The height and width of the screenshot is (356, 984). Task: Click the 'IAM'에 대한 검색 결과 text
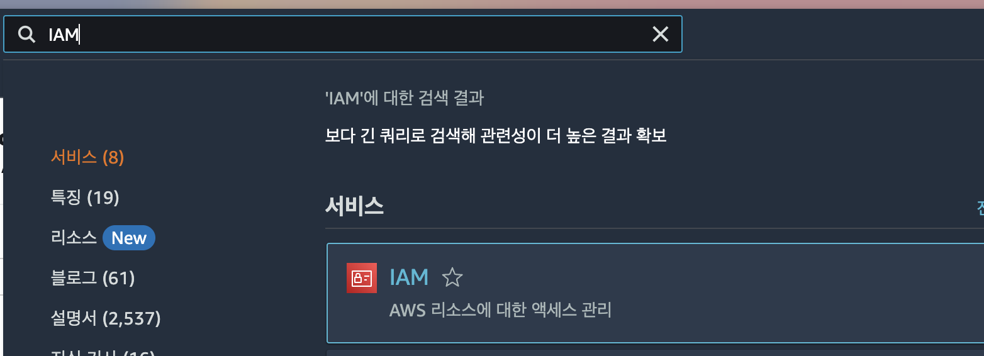405,98
